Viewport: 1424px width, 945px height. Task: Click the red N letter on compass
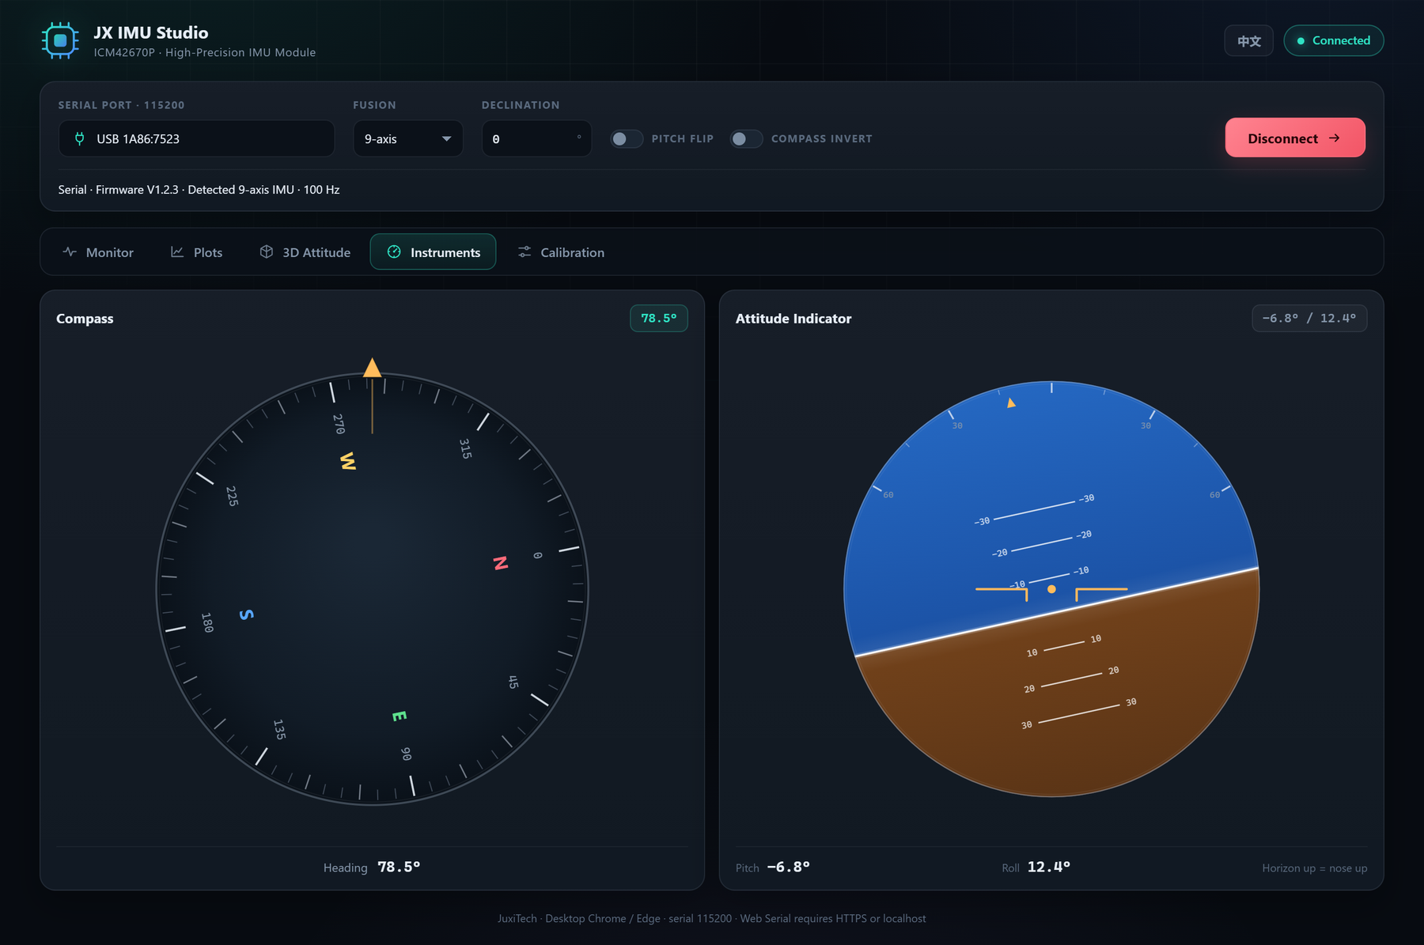click(x=501, y=563)
